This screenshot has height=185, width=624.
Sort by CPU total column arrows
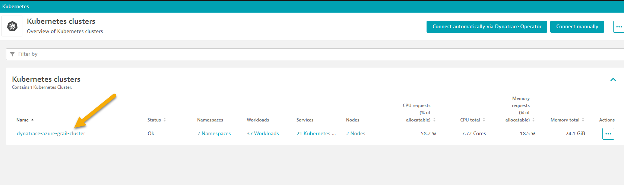(x=484, y=120)
